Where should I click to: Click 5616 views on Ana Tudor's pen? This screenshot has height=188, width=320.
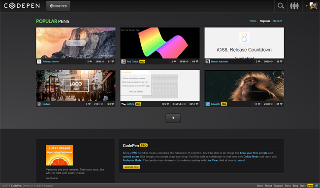(x=184, y=62)
